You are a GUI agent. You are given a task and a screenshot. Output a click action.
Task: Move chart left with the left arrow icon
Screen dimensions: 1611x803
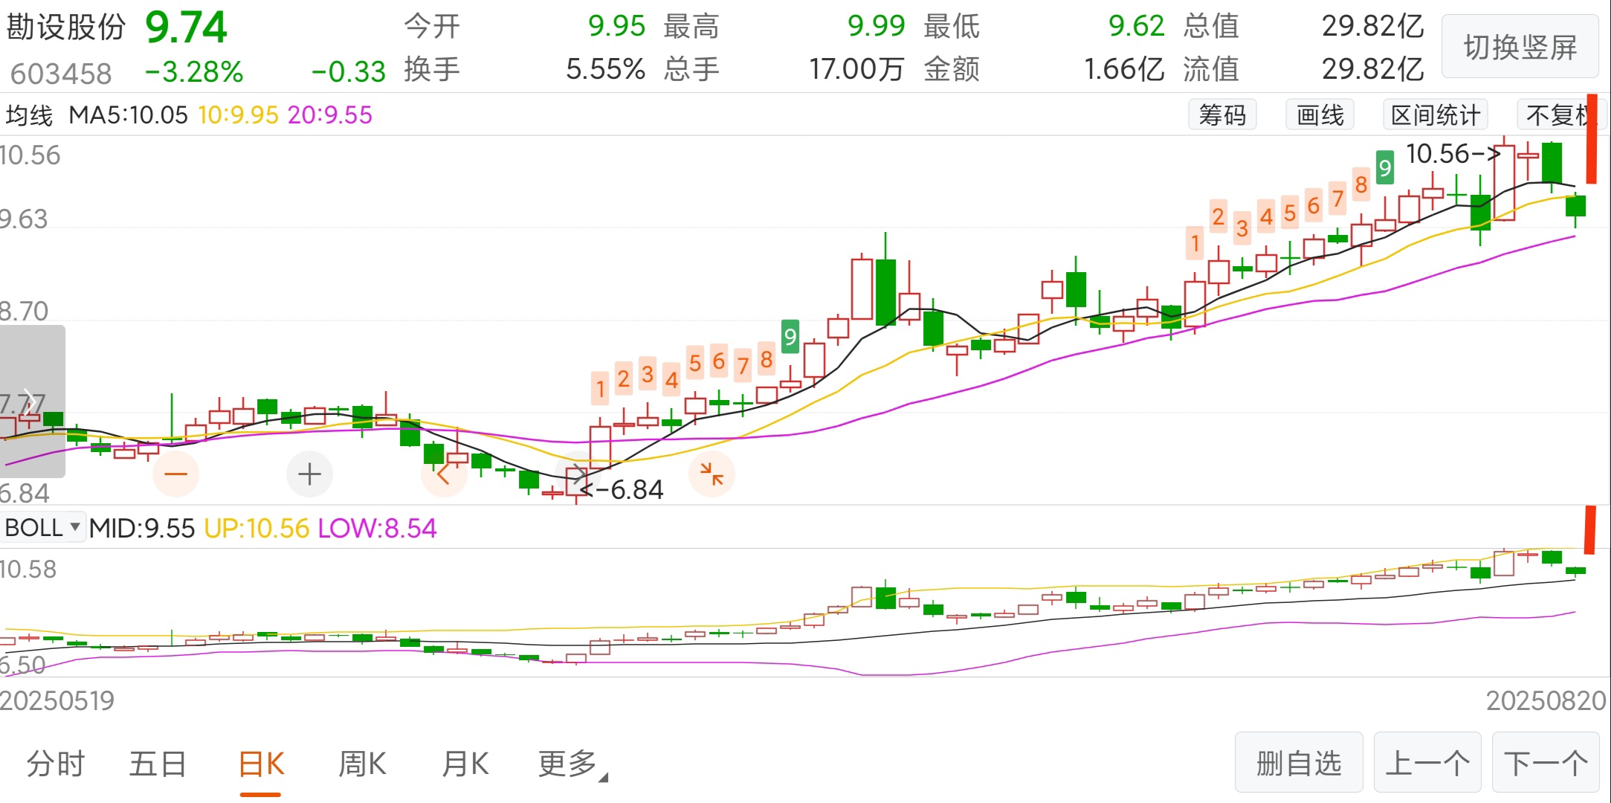click(444, 474)
